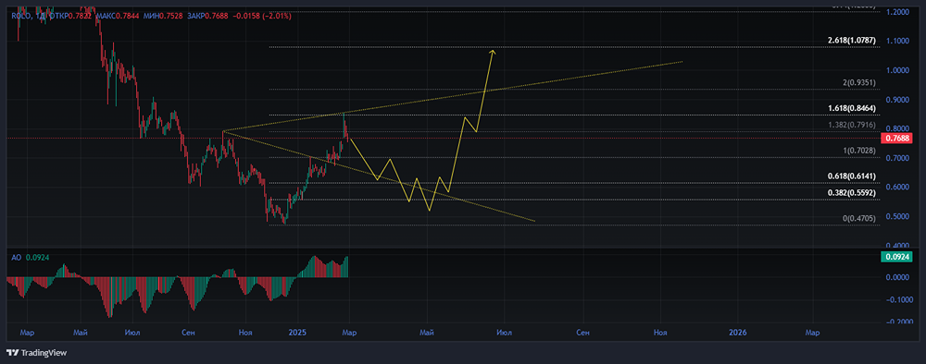This screenshot has width=926, height=364.
Task: Click 0.0000 on the AO scale
Action: [x=897, y=277]
